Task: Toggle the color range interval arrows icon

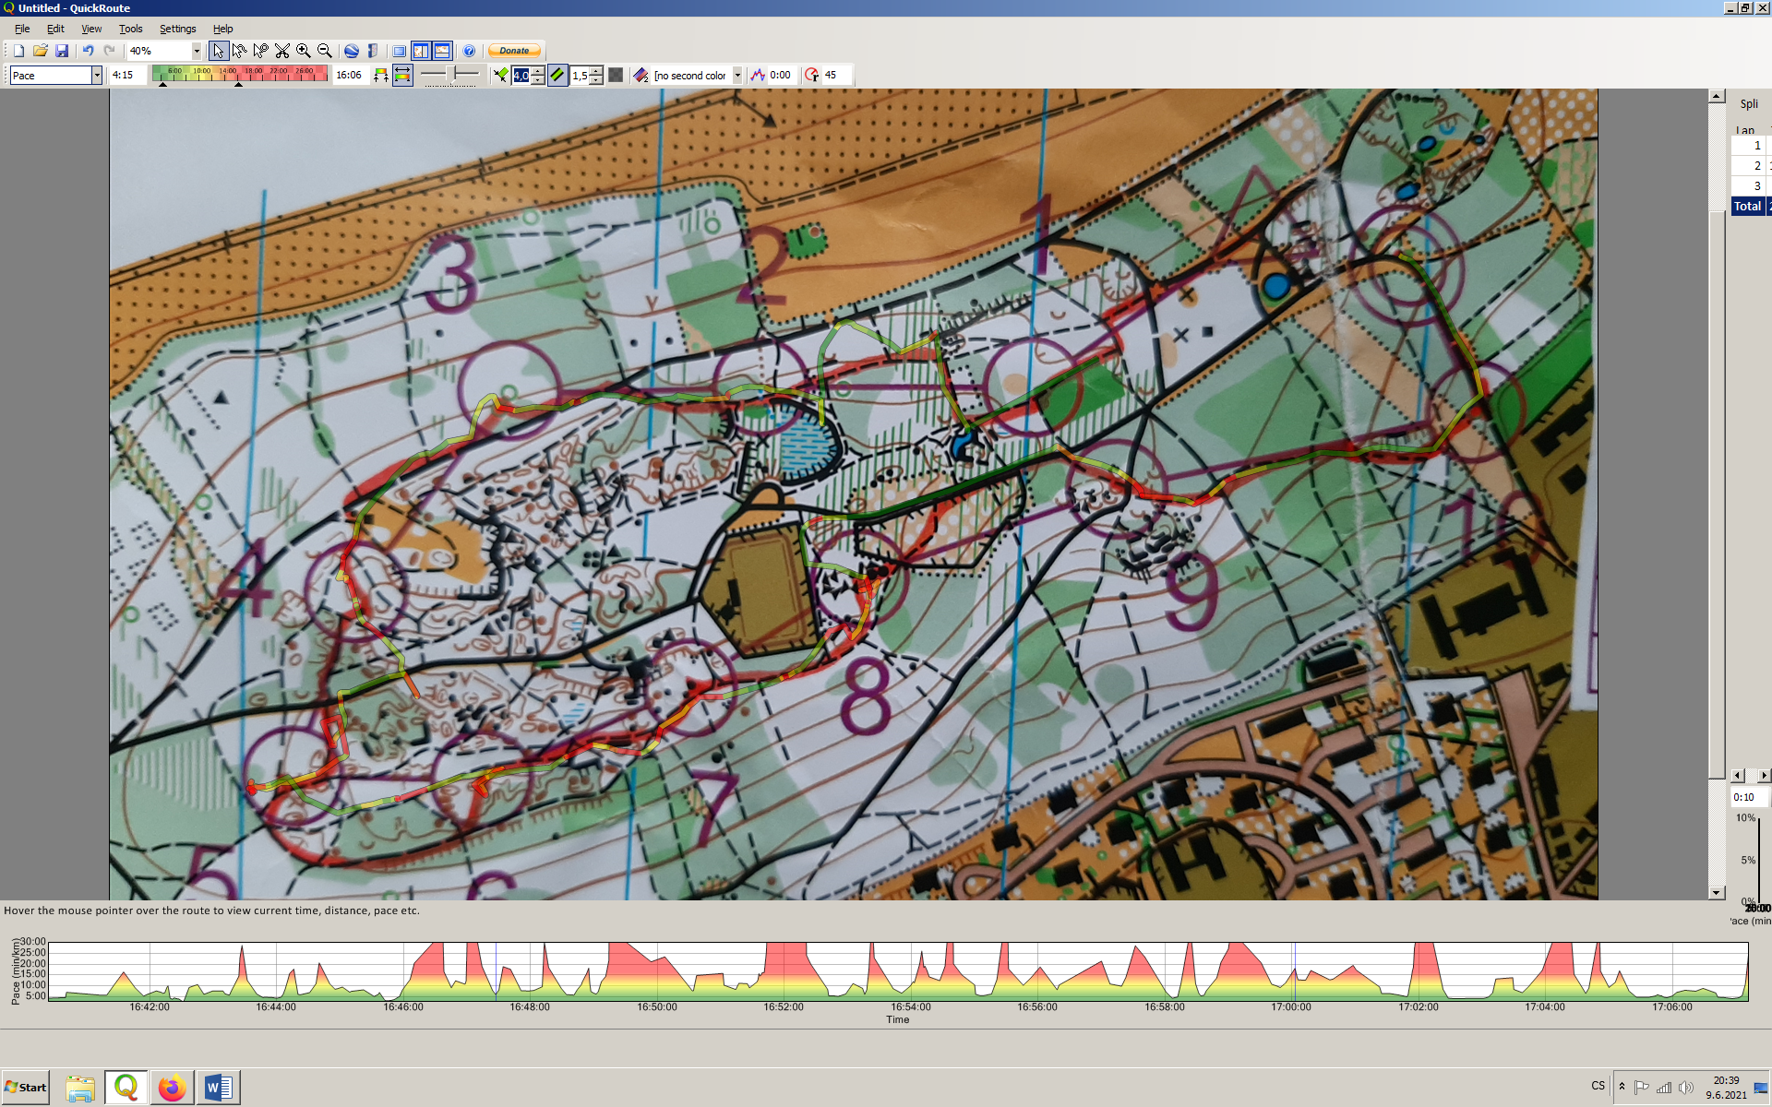Action: tap(402, 76)
